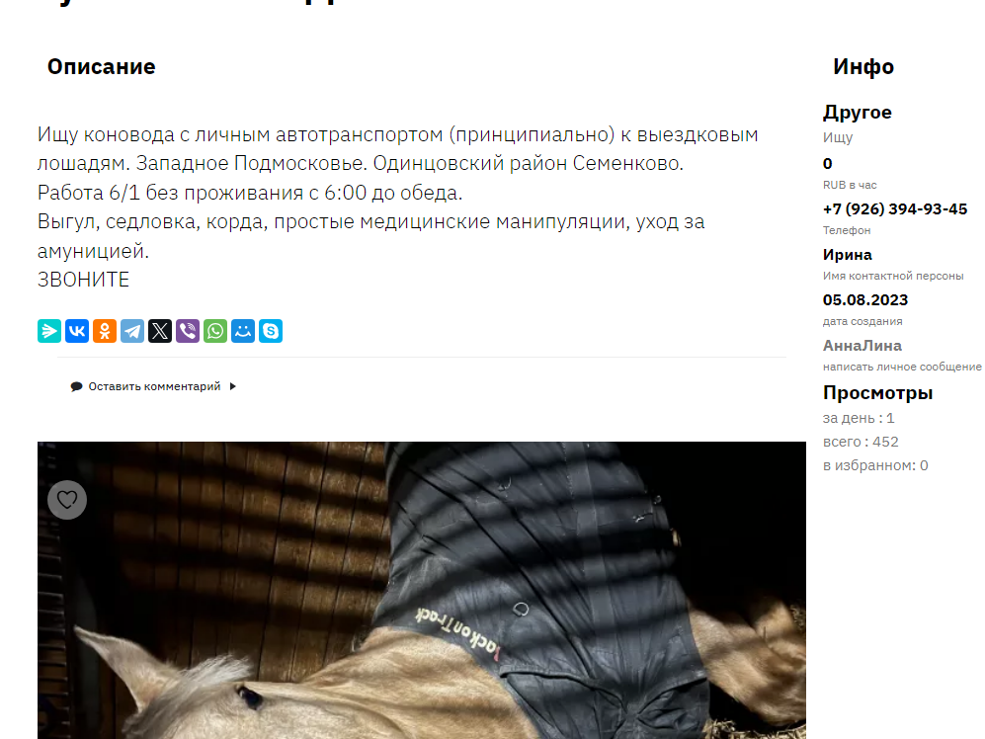Image resolution: width=985 pixels, height=739 pixels.
Task: Open Оставить комментарий link
Action: (x=154, y=386)
